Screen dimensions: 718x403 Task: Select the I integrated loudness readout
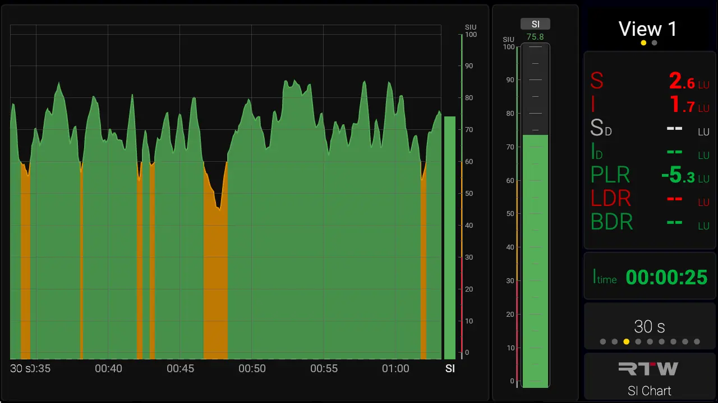[x=650, y=105]
